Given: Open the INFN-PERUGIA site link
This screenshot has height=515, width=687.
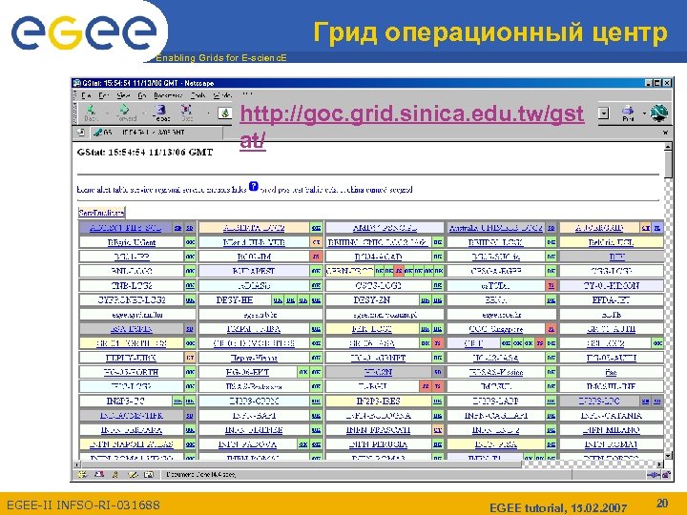Looking at the screenshot, I should [x=378, y=444].
